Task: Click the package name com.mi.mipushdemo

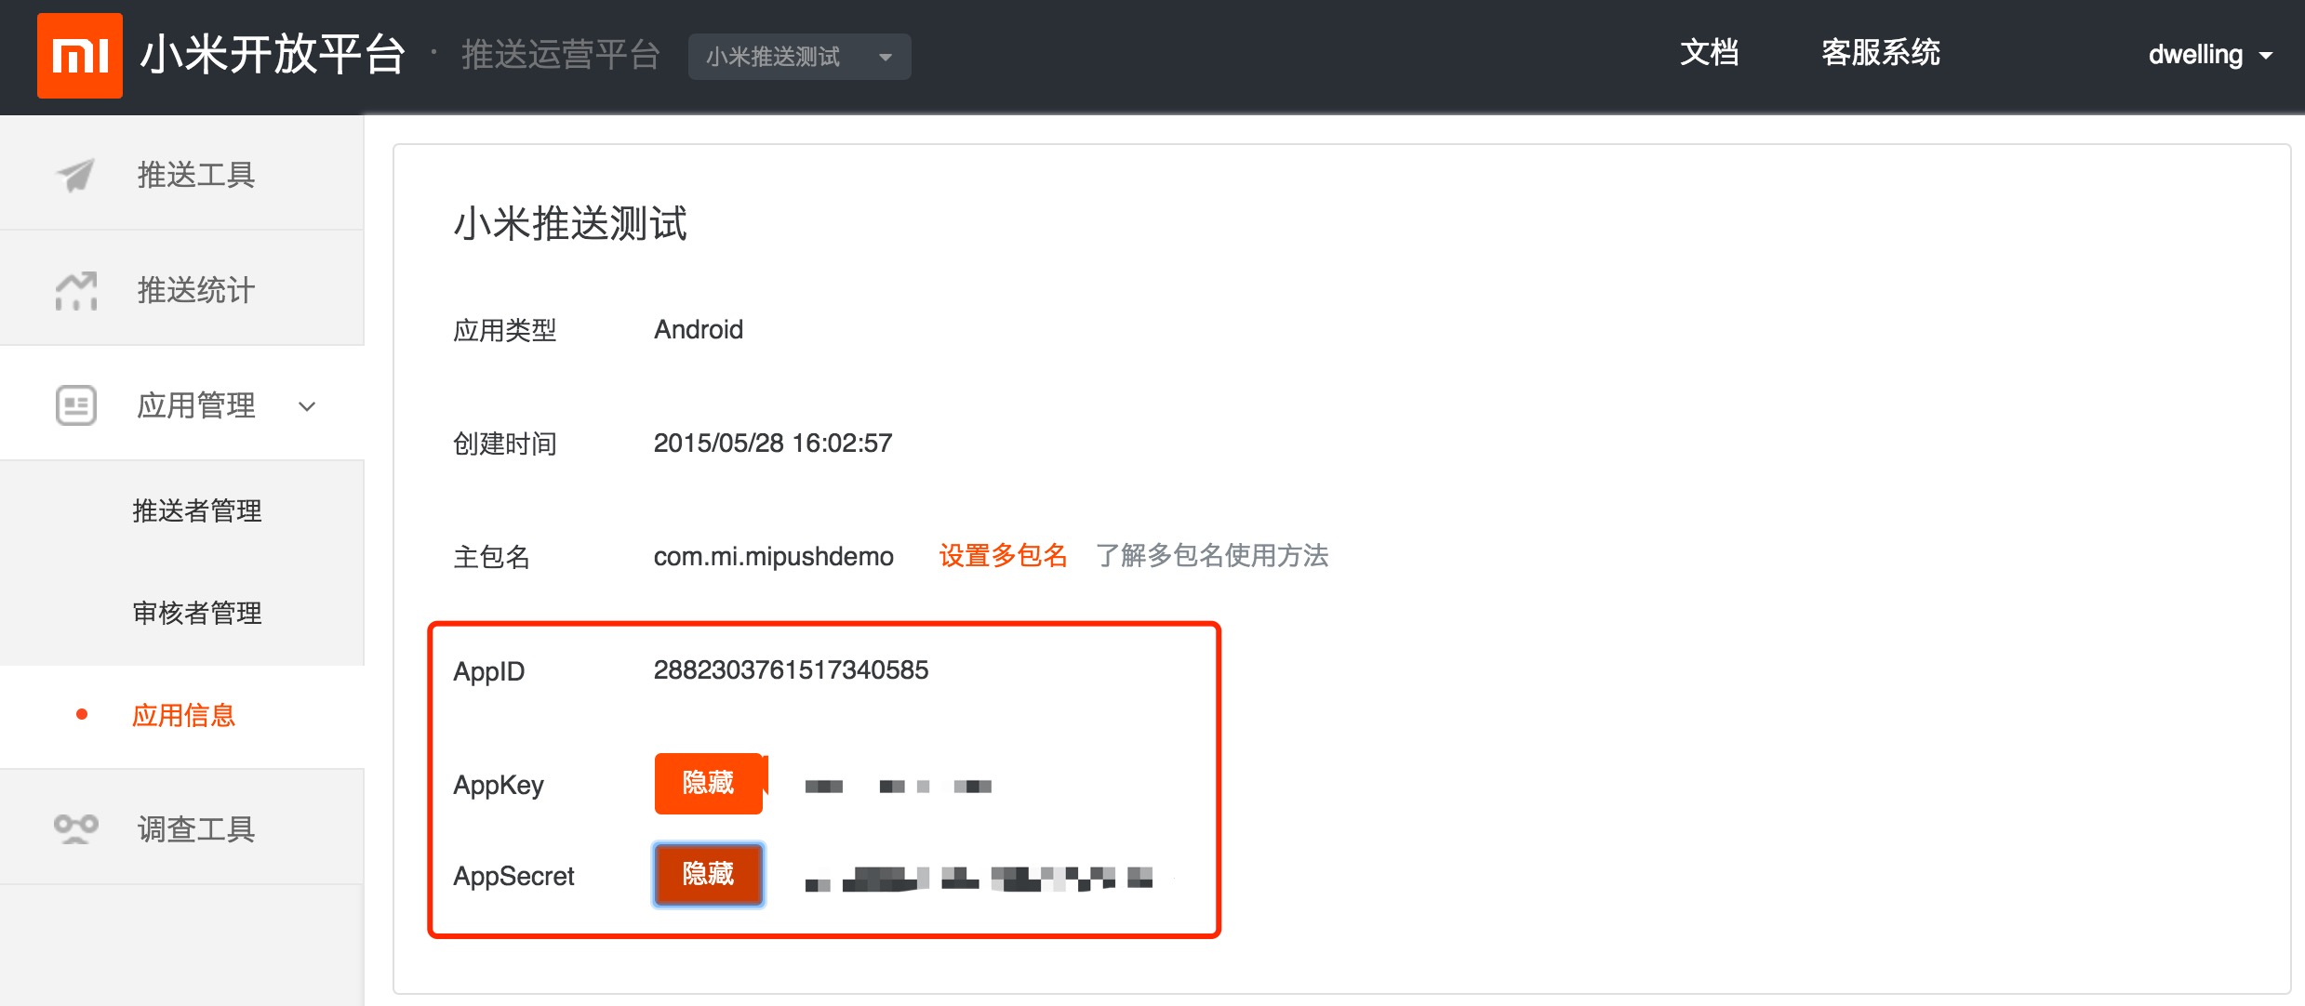Action: (773, 556)
